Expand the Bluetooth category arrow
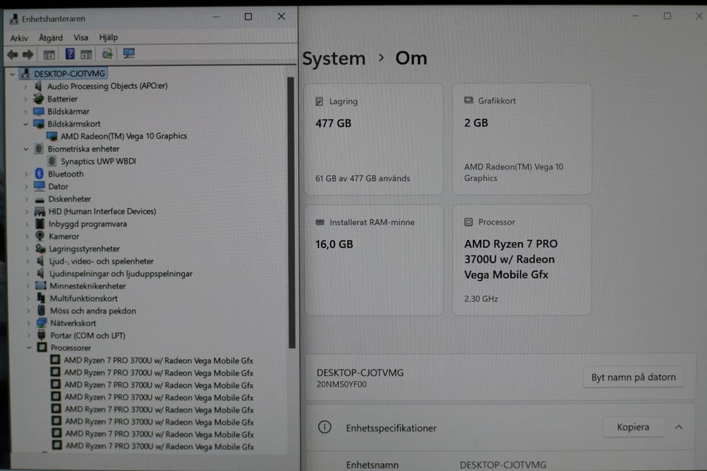This screenshot has height=471, width=707. point(27,174)
